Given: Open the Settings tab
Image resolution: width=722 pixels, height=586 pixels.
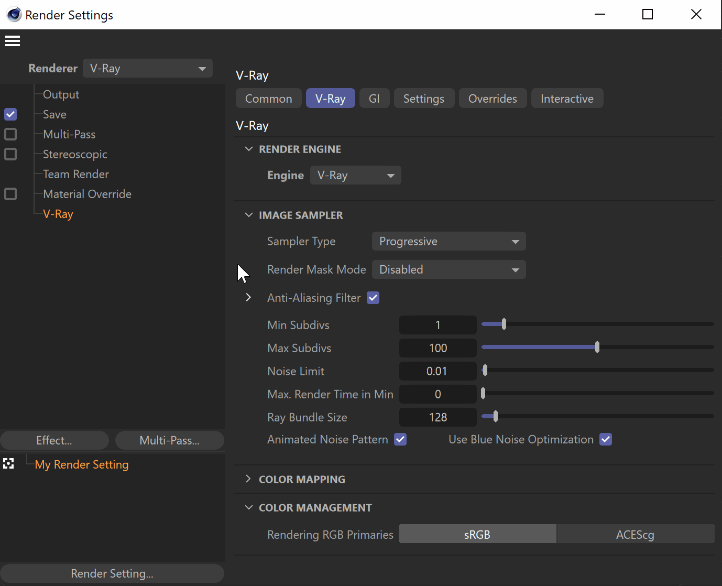Looking at the screenshot, I should (x=424, y=99).
